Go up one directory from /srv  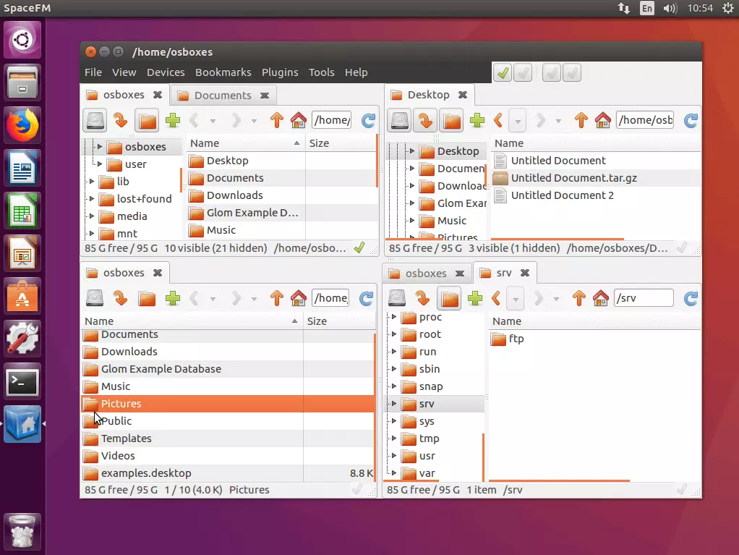tap(579, 298)
